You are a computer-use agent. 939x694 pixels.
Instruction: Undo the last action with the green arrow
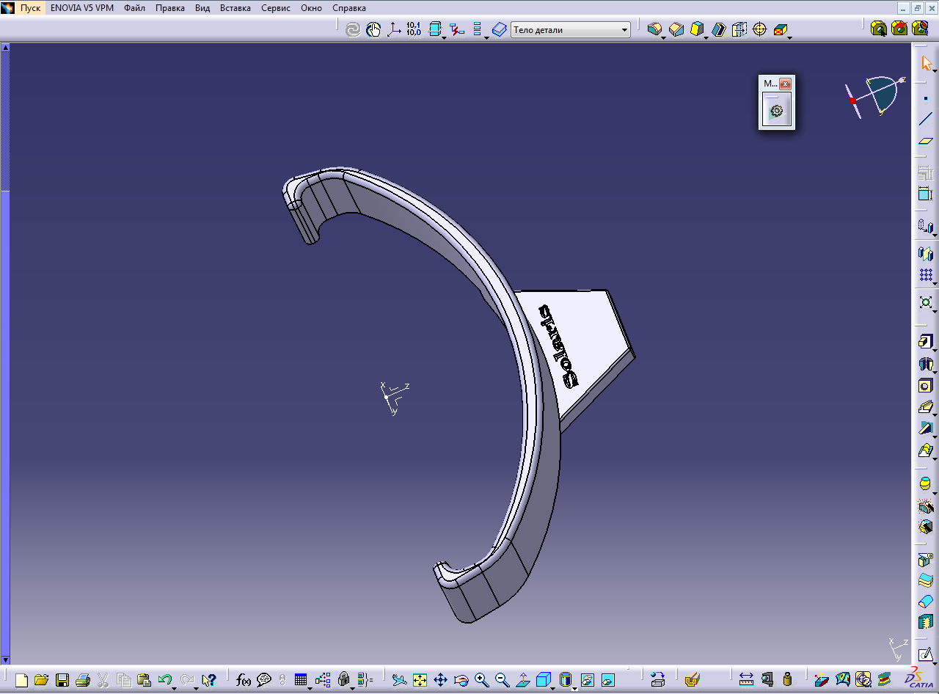165,680
